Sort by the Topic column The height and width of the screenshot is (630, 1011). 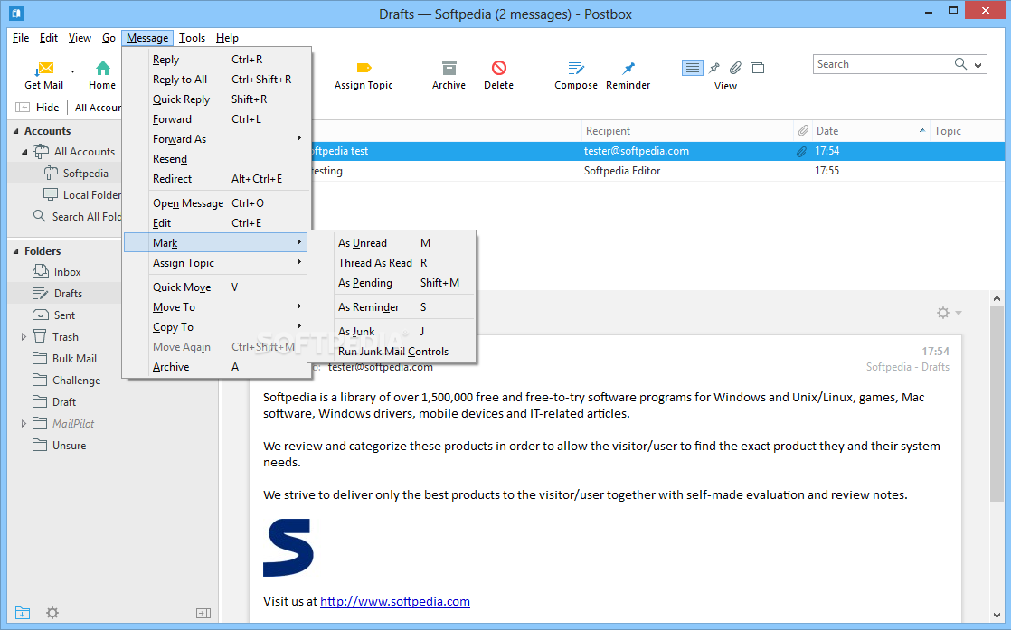click(x=968, y=131)
